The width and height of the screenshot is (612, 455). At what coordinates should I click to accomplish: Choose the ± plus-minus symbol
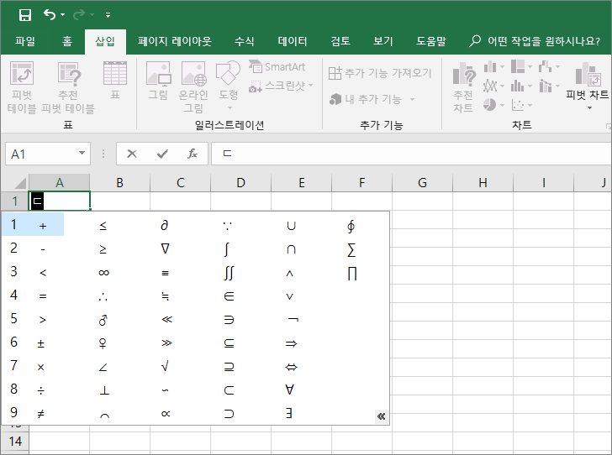[41, 343]
